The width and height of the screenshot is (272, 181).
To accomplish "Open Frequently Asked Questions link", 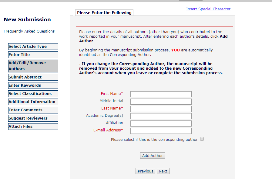I will click(29, 31).
